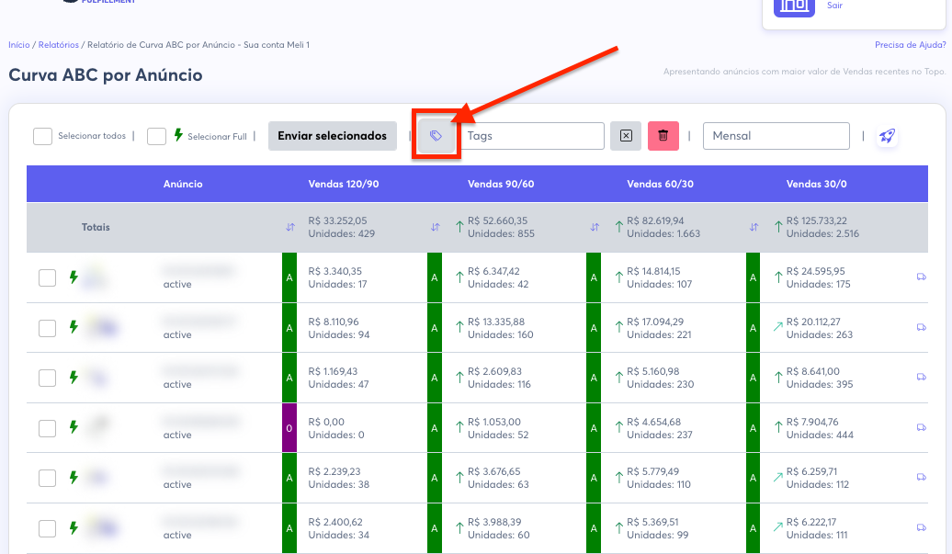This screenshot has width=952, height=554.
Task: Click the Vendas 120/90 column header
Action: 344,184
